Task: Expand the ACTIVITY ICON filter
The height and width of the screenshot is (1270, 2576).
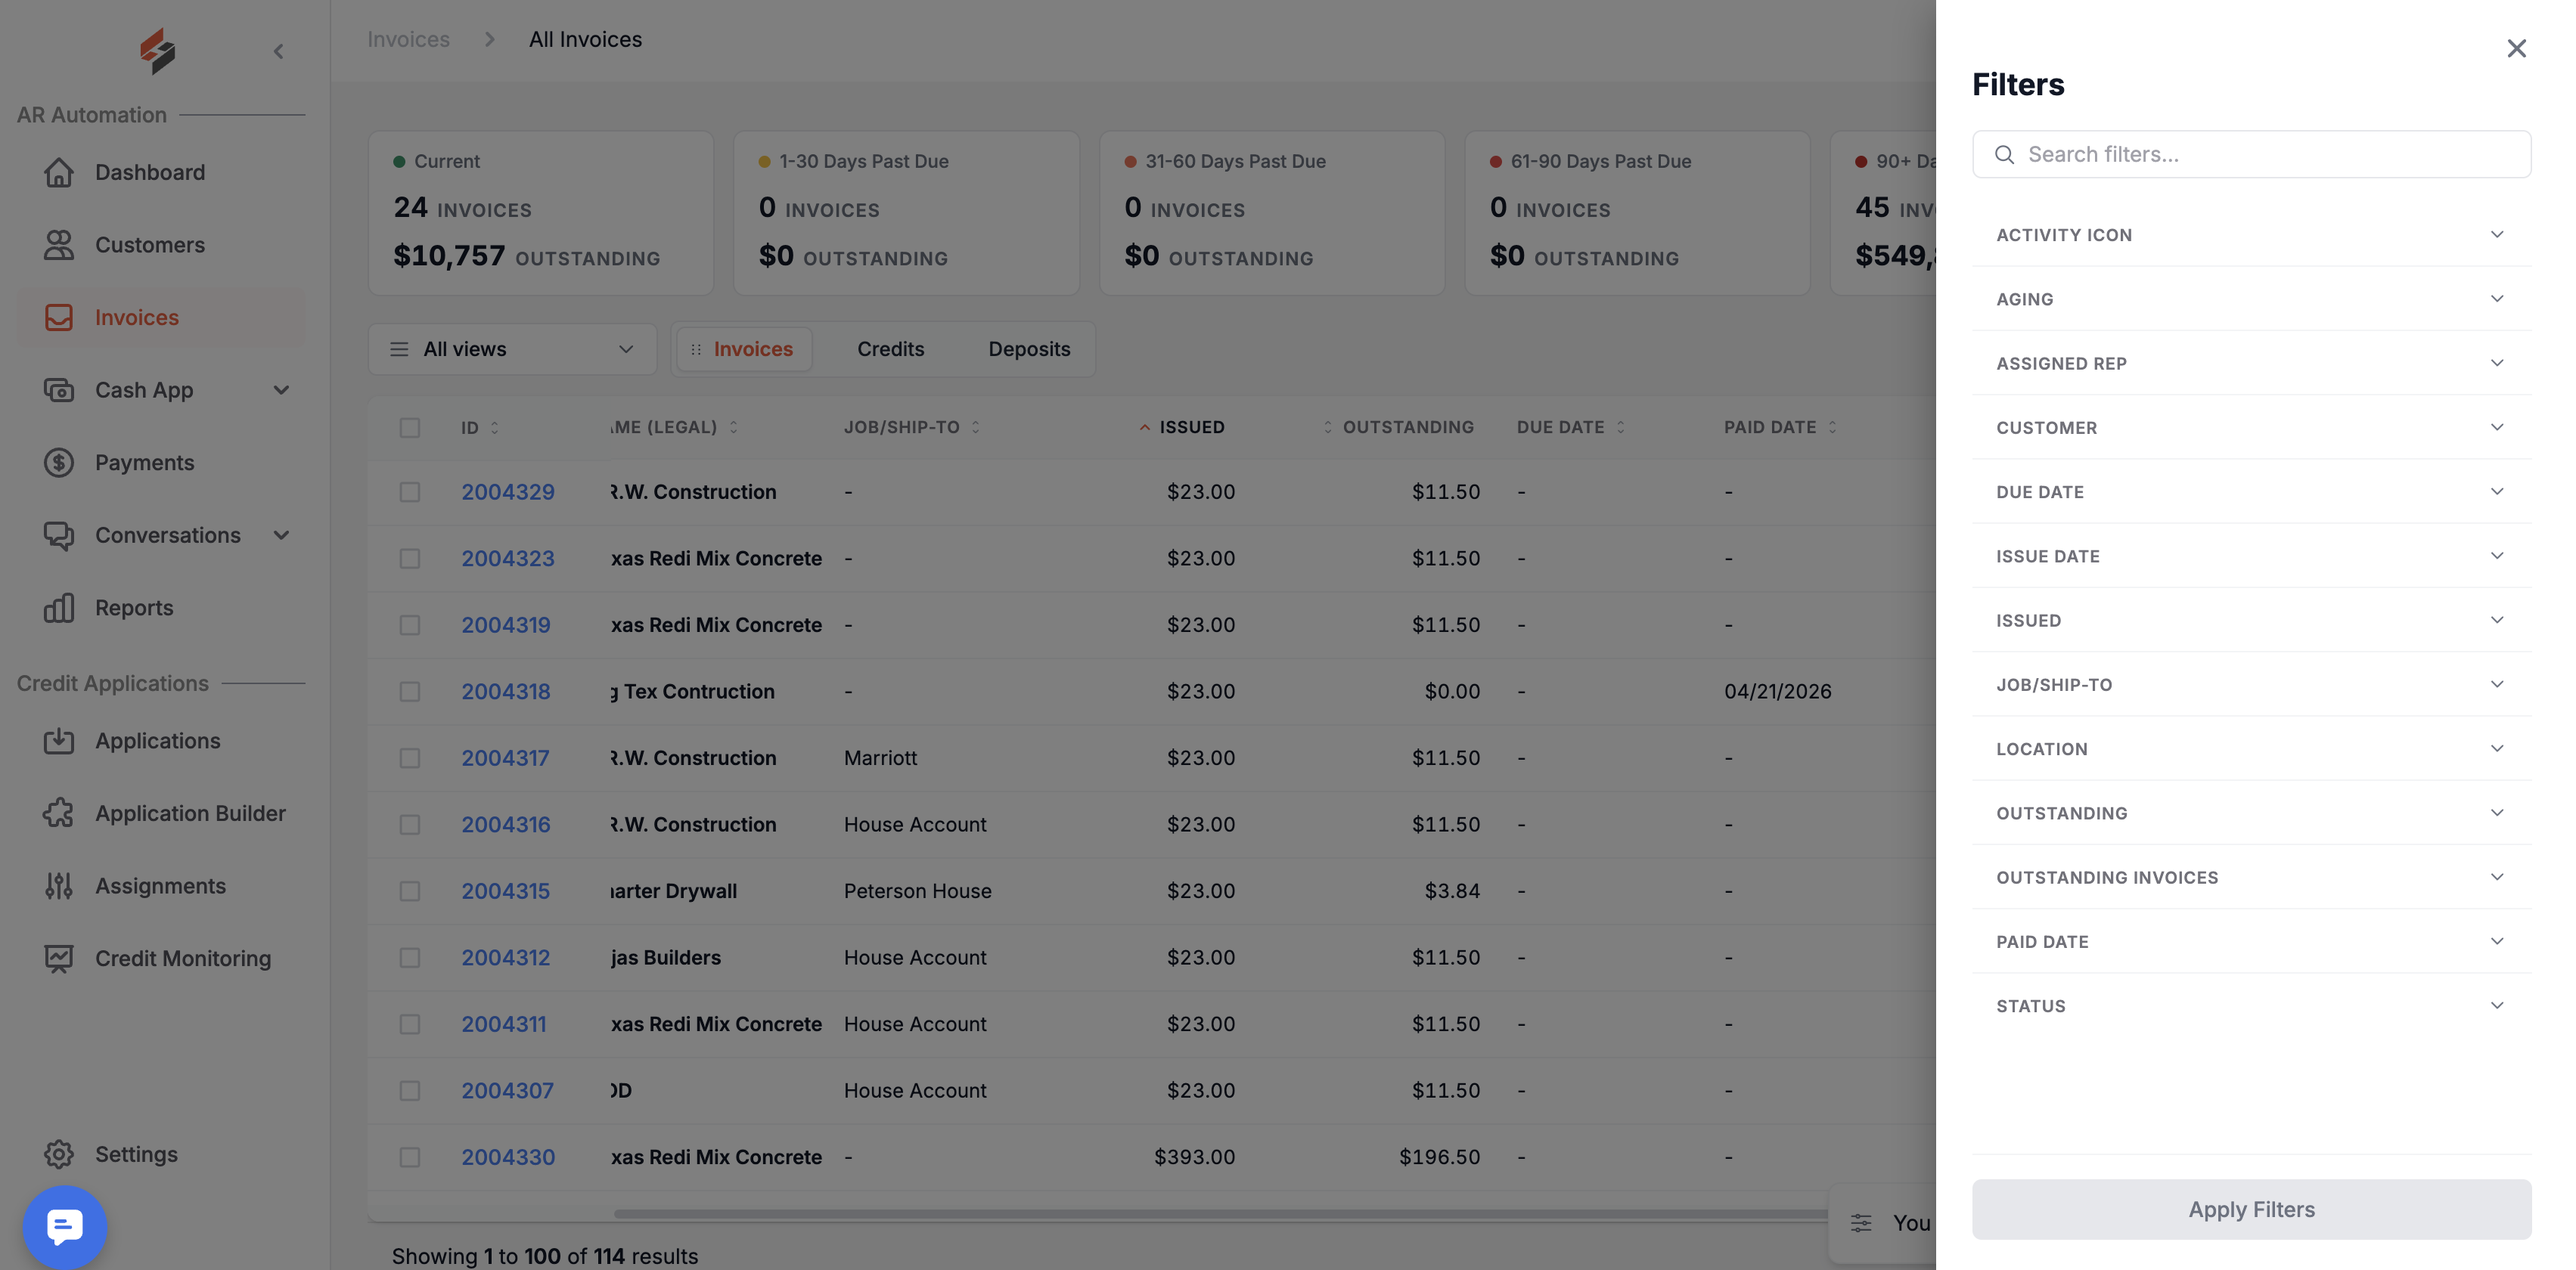Action: click(x=2251, y=235)
